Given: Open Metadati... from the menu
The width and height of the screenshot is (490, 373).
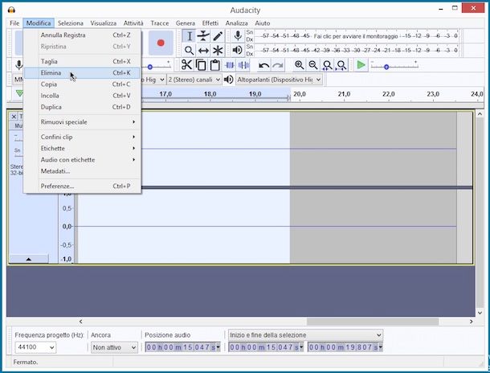Looking at the screenshot, I should 82,171.
